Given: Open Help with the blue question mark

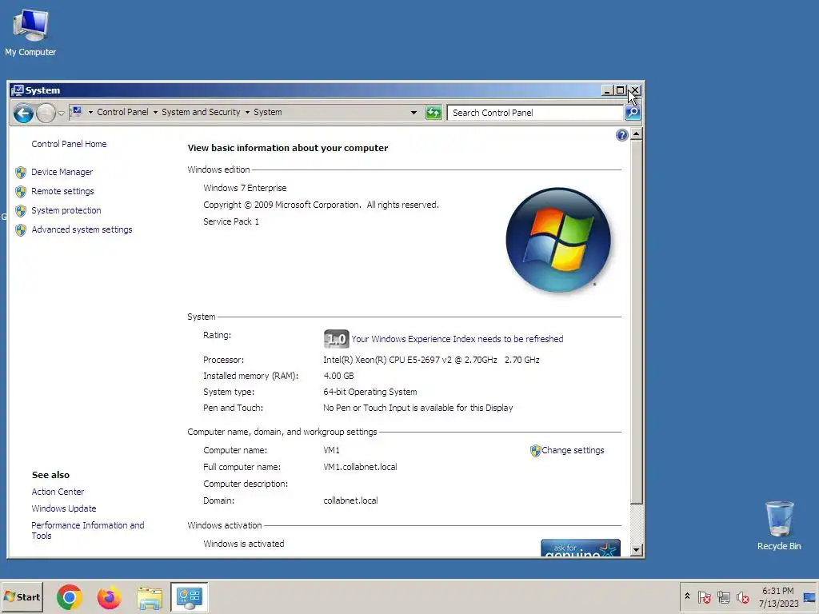Looking at the screenshot, I should coord(621,135).
